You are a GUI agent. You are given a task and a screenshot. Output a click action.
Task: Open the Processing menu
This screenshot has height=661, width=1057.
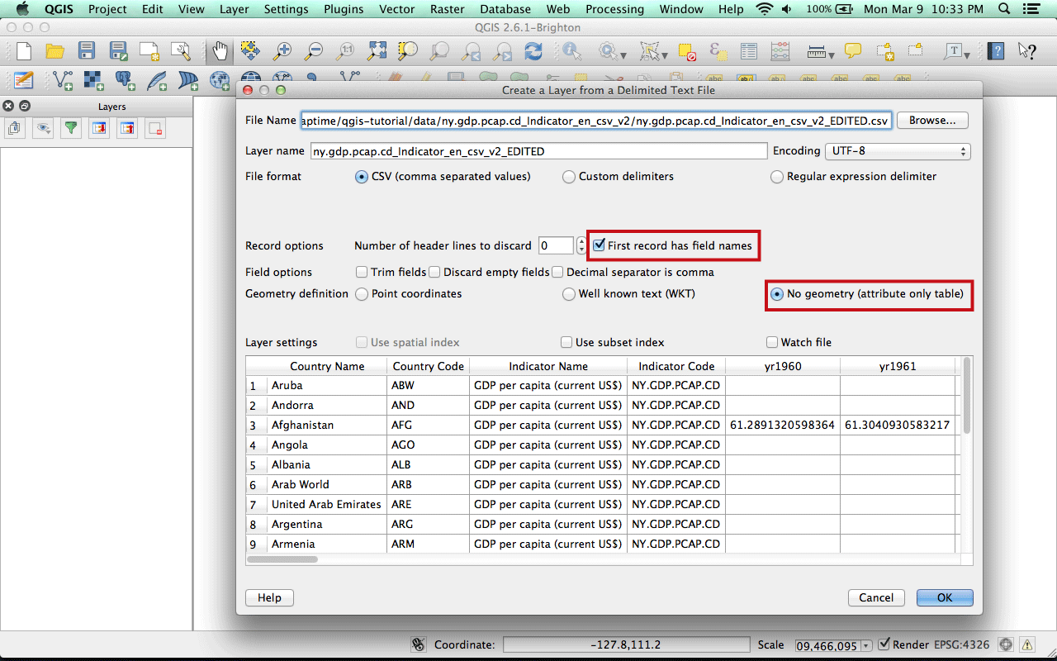pos(614,9)
